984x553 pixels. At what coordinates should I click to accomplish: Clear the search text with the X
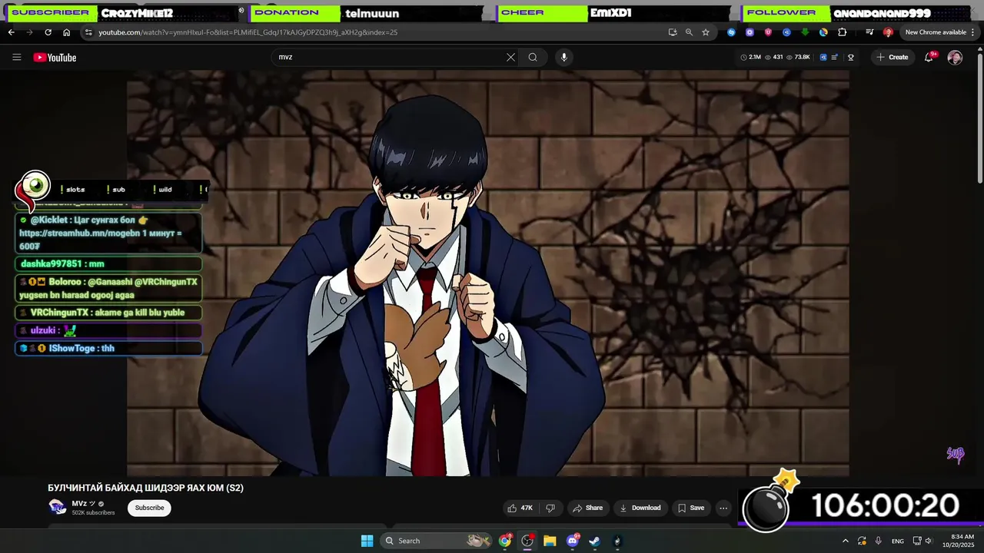tap(510, 57)
